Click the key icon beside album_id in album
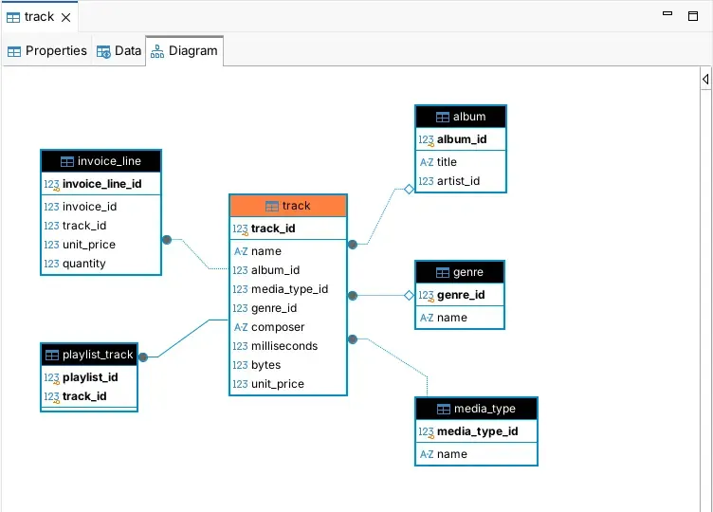This screenshot has height=512, width=713. click(426, 140)
